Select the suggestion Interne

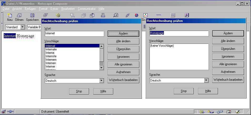click(72, 53)
